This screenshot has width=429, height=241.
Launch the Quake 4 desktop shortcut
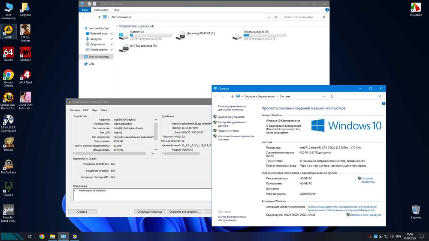pyautogui.click(x=9, y=189)
